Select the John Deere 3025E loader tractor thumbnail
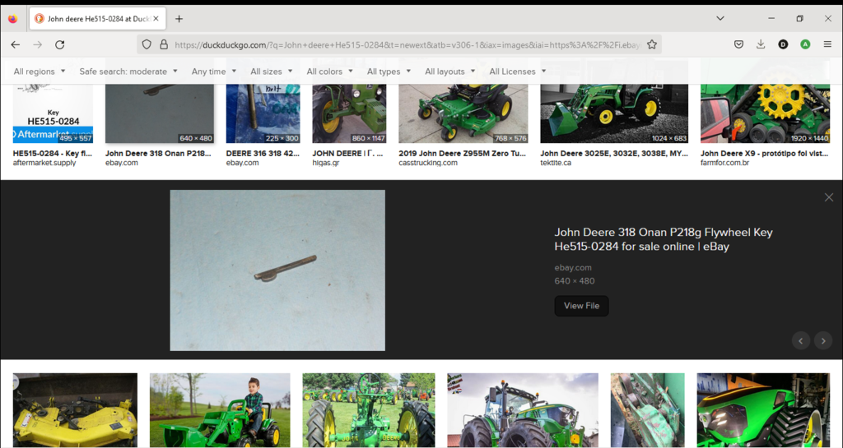843x448 pixels. pos(614,113)
